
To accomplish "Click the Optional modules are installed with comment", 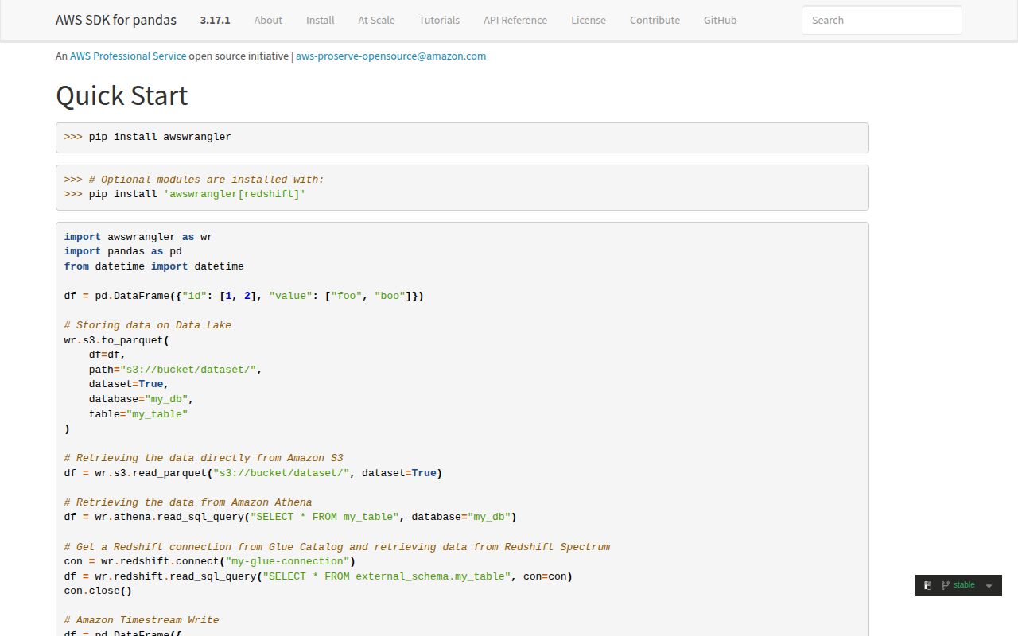I will coord(207,180).
